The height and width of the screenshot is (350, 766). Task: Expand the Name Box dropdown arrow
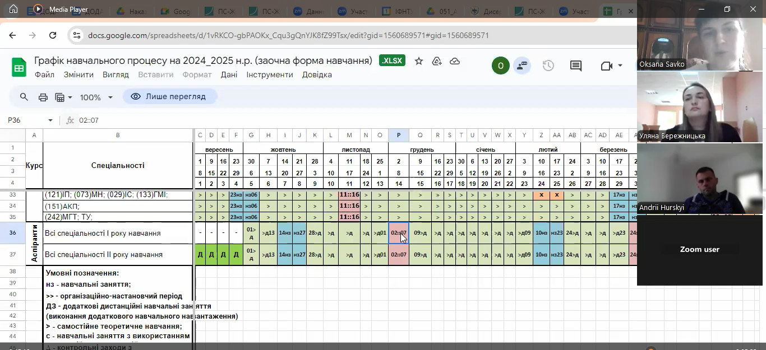point(50,120)
